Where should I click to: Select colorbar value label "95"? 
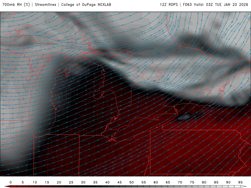pos(240,182)
